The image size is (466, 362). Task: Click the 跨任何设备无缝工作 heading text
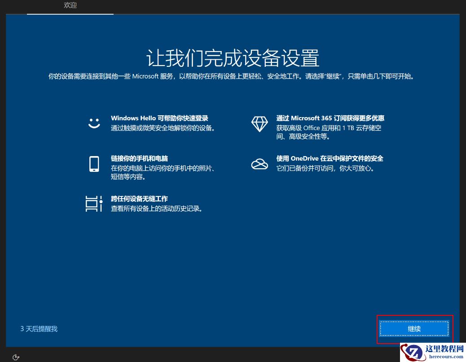click(x=140, y=199)
